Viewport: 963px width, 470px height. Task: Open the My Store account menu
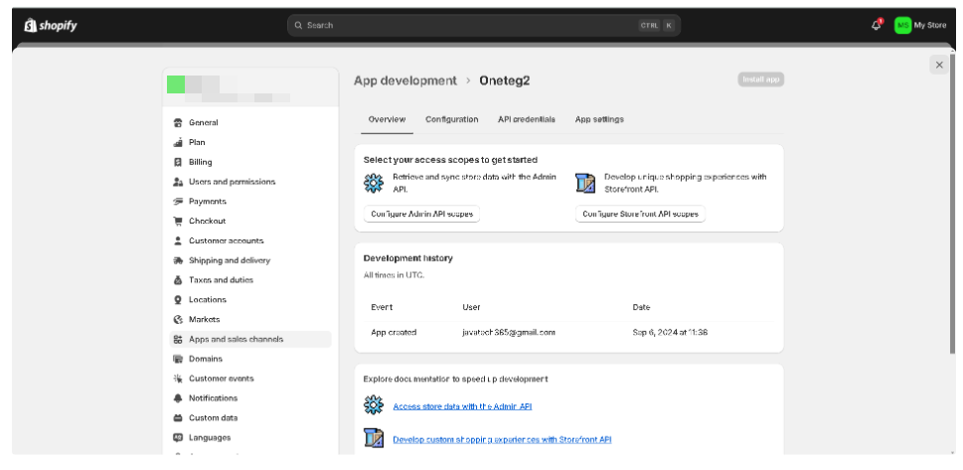point(920,25)
